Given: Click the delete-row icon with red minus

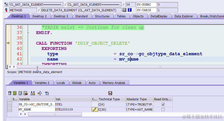Looking at the screenshot, I should (x=26, y=93).
